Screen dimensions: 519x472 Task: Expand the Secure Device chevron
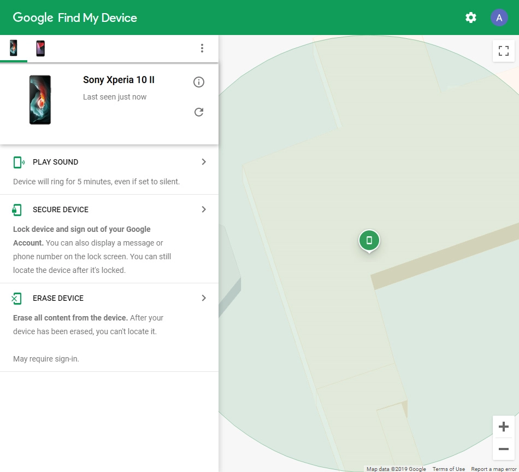click(x=204, y=209)
